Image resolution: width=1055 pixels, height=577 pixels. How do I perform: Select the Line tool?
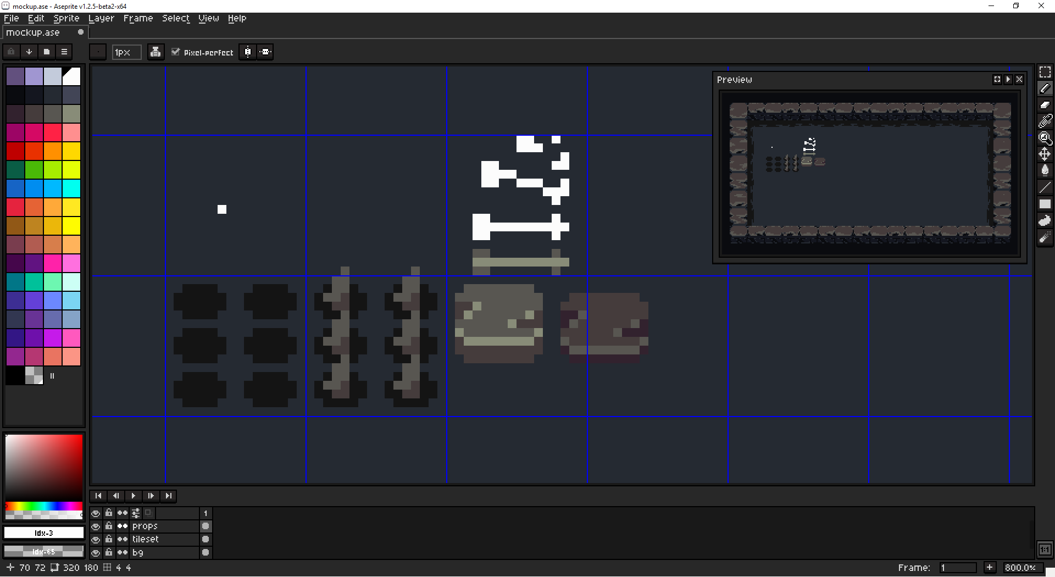pos(1045,187)
